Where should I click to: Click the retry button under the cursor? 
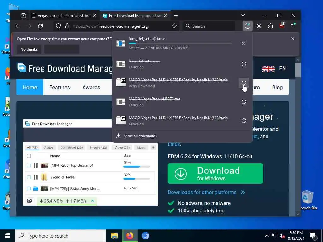click(244, 83)
